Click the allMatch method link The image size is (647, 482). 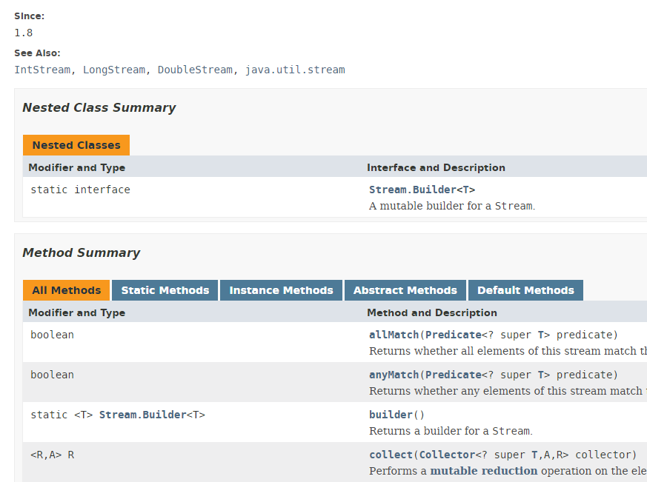pos(394,335)
